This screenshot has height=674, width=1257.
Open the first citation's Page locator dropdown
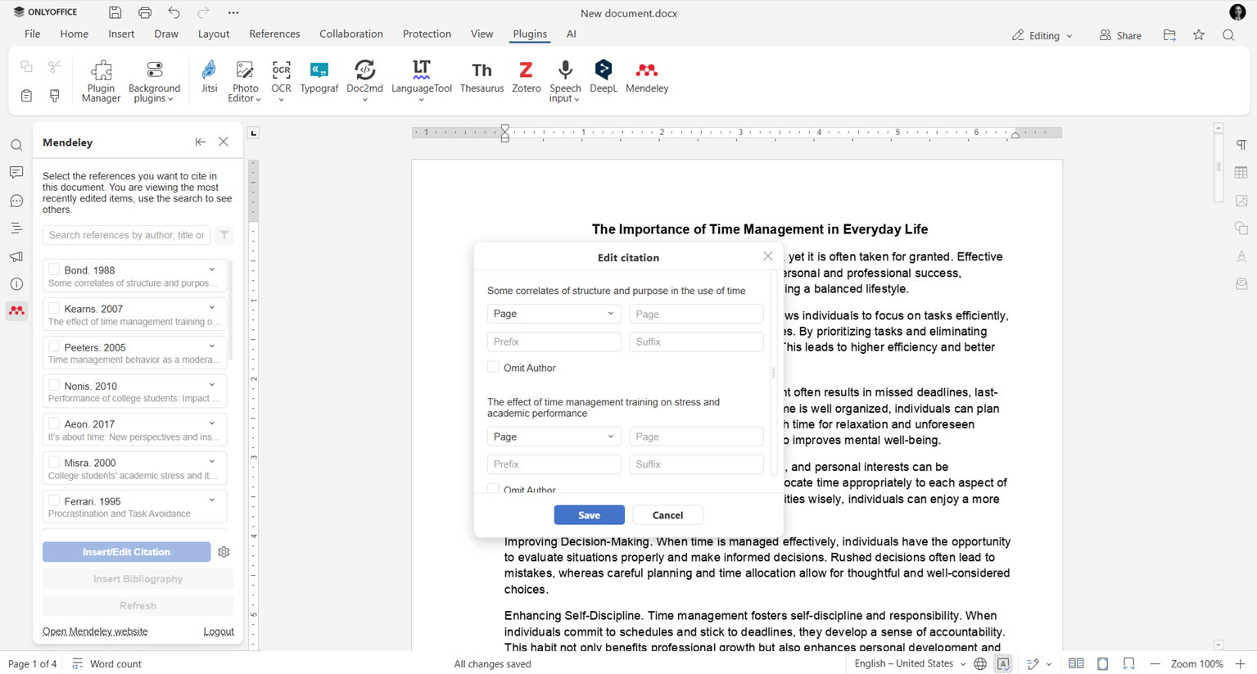click(554, 314)
